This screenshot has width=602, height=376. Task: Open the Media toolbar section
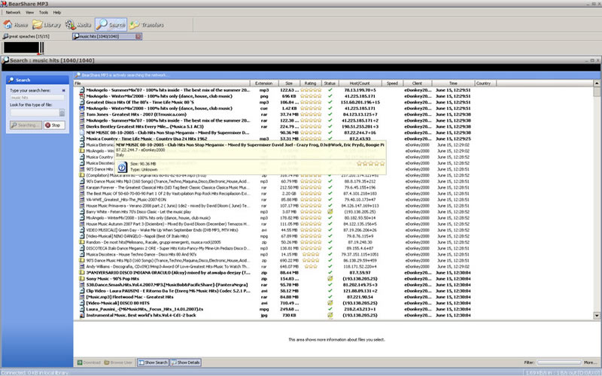78,25
